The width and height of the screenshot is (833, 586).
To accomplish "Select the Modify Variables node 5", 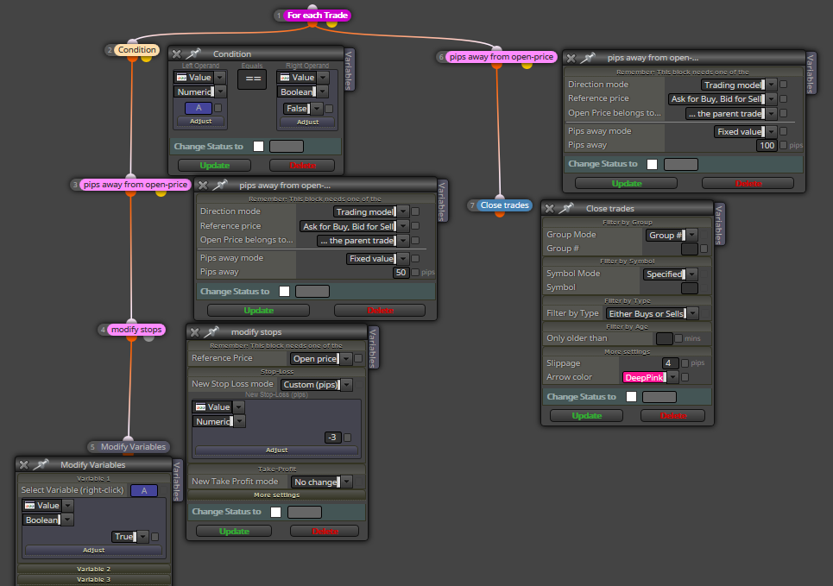I will 133,447.
